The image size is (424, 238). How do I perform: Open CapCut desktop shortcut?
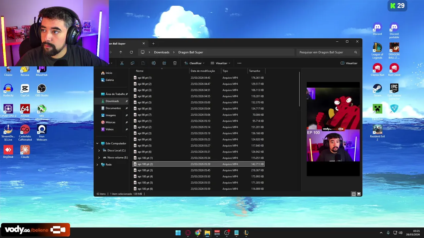point(25,90)
